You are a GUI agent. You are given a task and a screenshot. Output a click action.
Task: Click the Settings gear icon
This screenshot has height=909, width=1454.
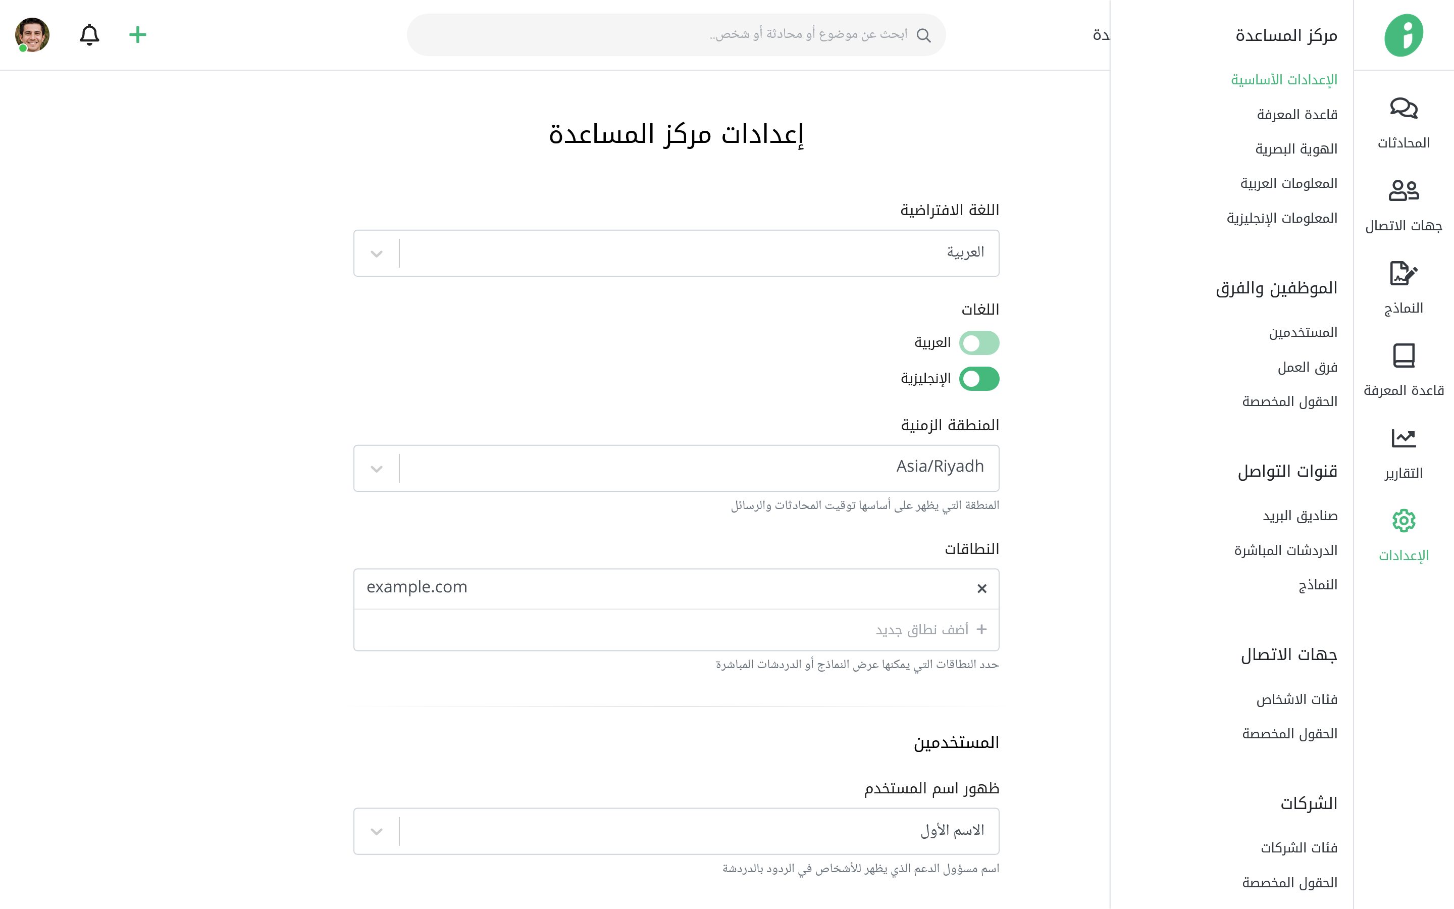(x=1403, y=521)
